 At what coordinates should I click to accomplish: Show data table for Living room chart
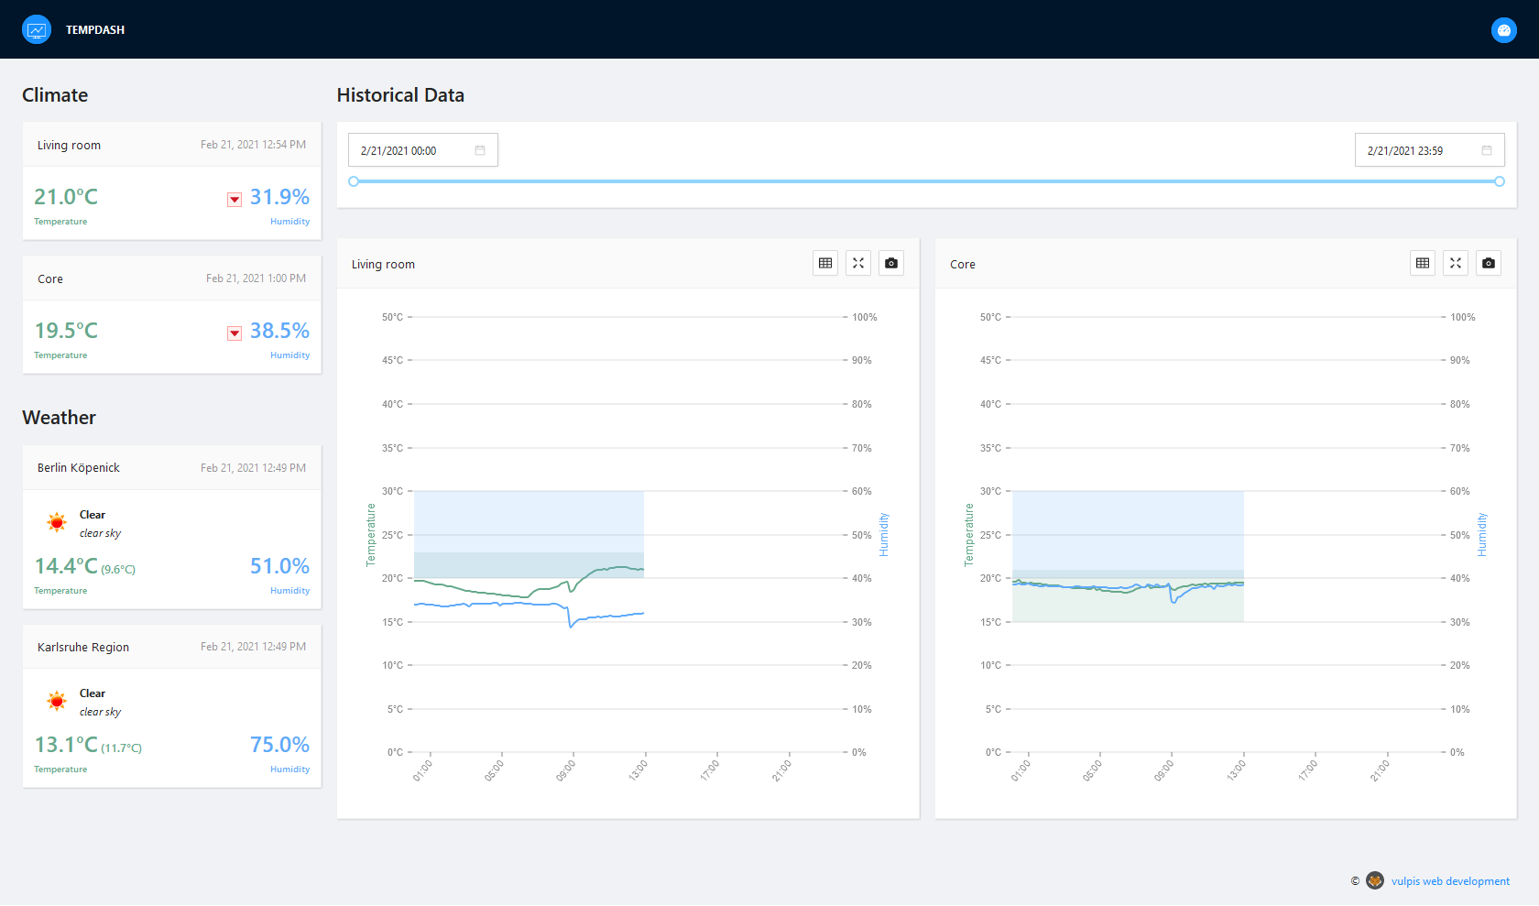[x=825, y=263]
